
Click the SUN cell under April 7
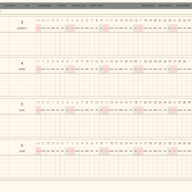click(72, 69)
